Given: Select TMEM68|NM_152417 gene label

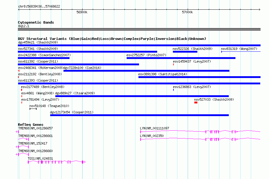Looking at the screenshot, I should click(33, 143).
